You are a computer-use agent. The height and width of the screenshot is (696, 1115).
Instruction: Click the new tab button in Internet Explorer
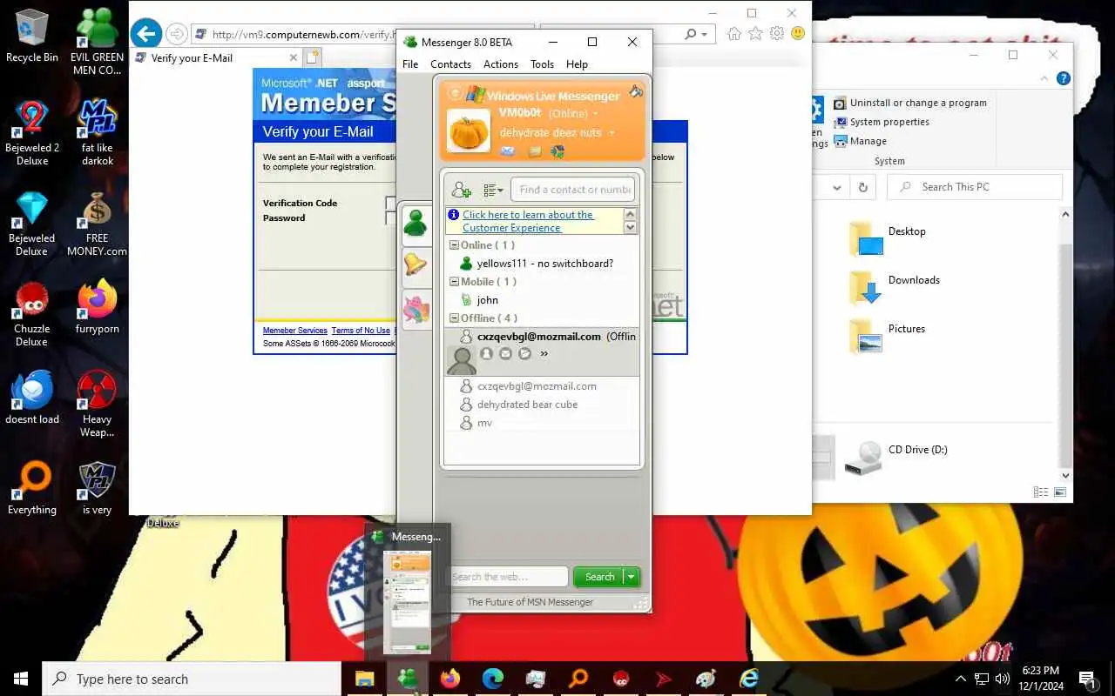click(312, 58)
